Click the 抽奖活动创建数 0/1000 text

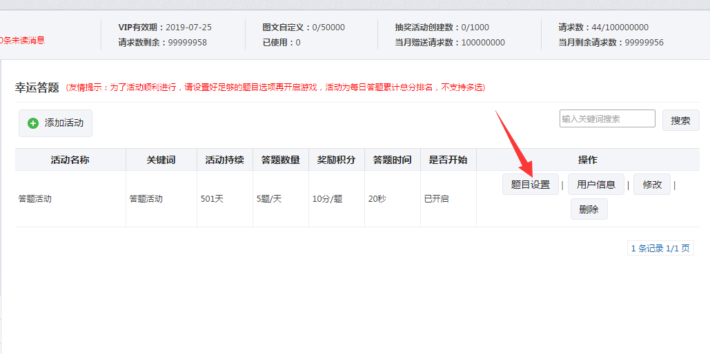tap(442, 28)
